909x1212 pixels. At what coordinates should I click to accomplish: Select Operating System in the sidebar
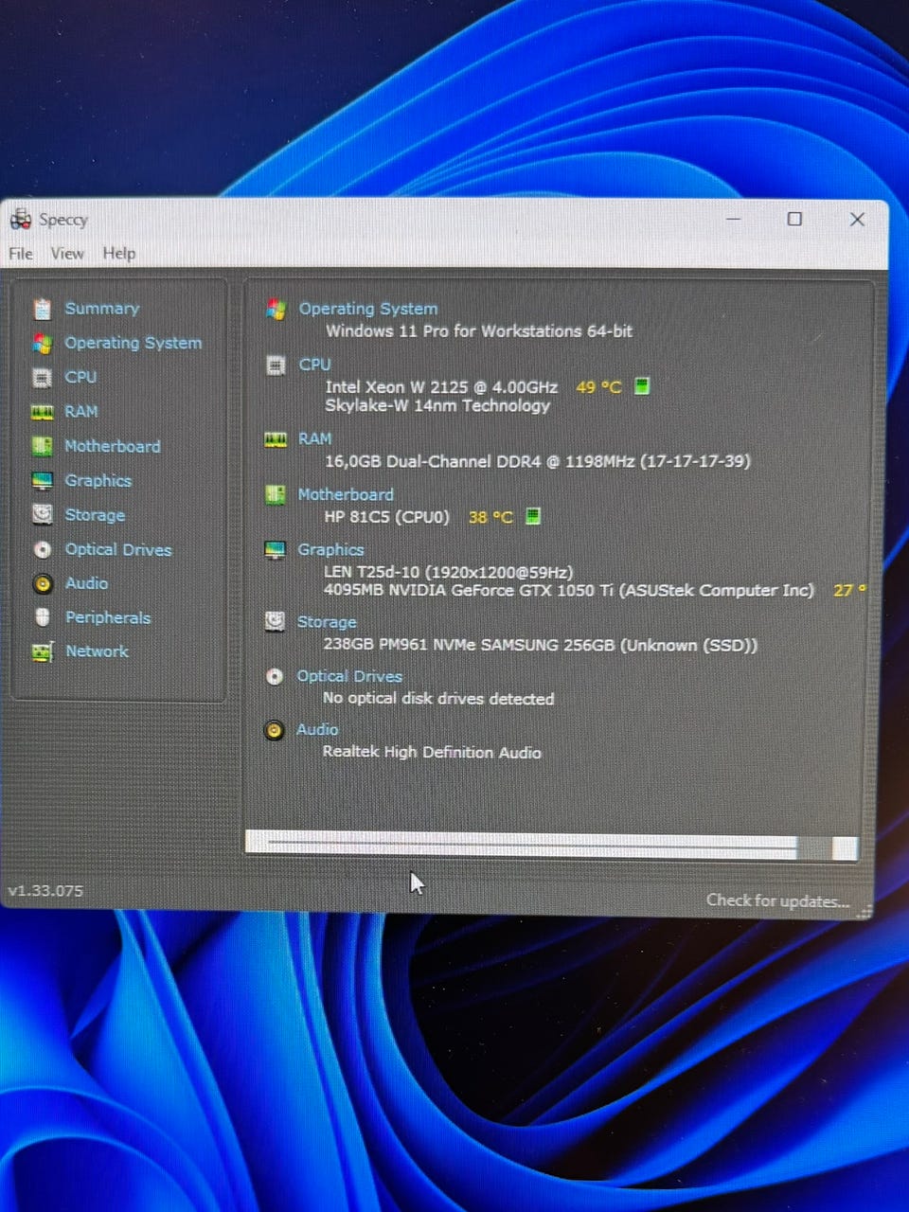point(133,343)
